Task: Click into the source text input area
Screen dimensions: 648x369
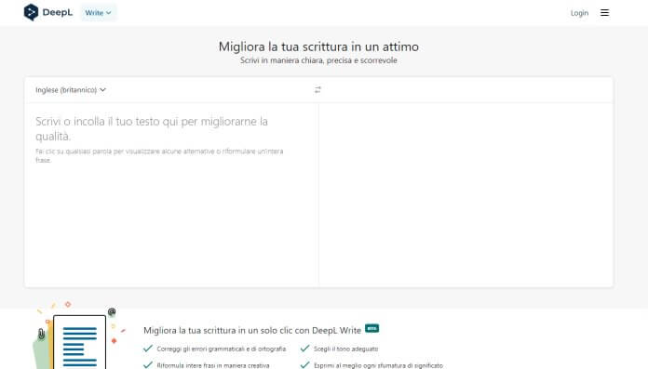Action: coord(171,194)
